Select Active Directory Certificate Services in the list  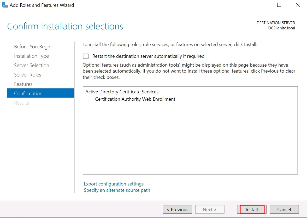[122, 92]
